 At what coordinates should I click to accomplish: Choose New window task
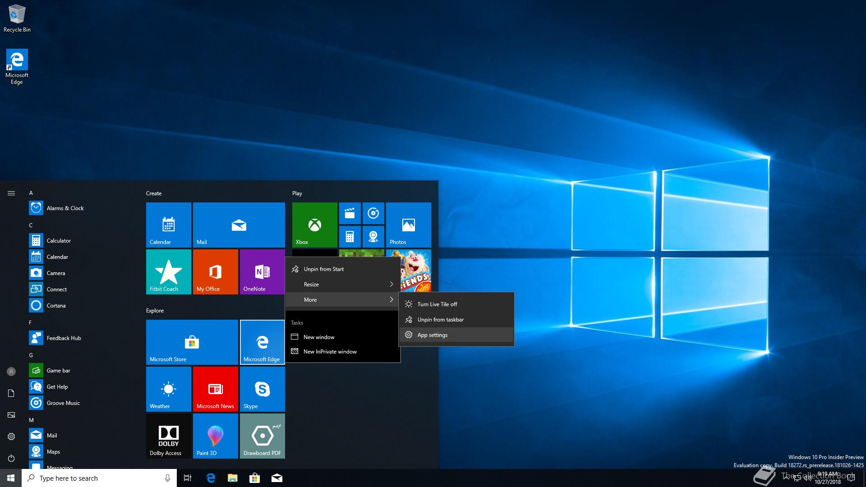click(343, 337)
